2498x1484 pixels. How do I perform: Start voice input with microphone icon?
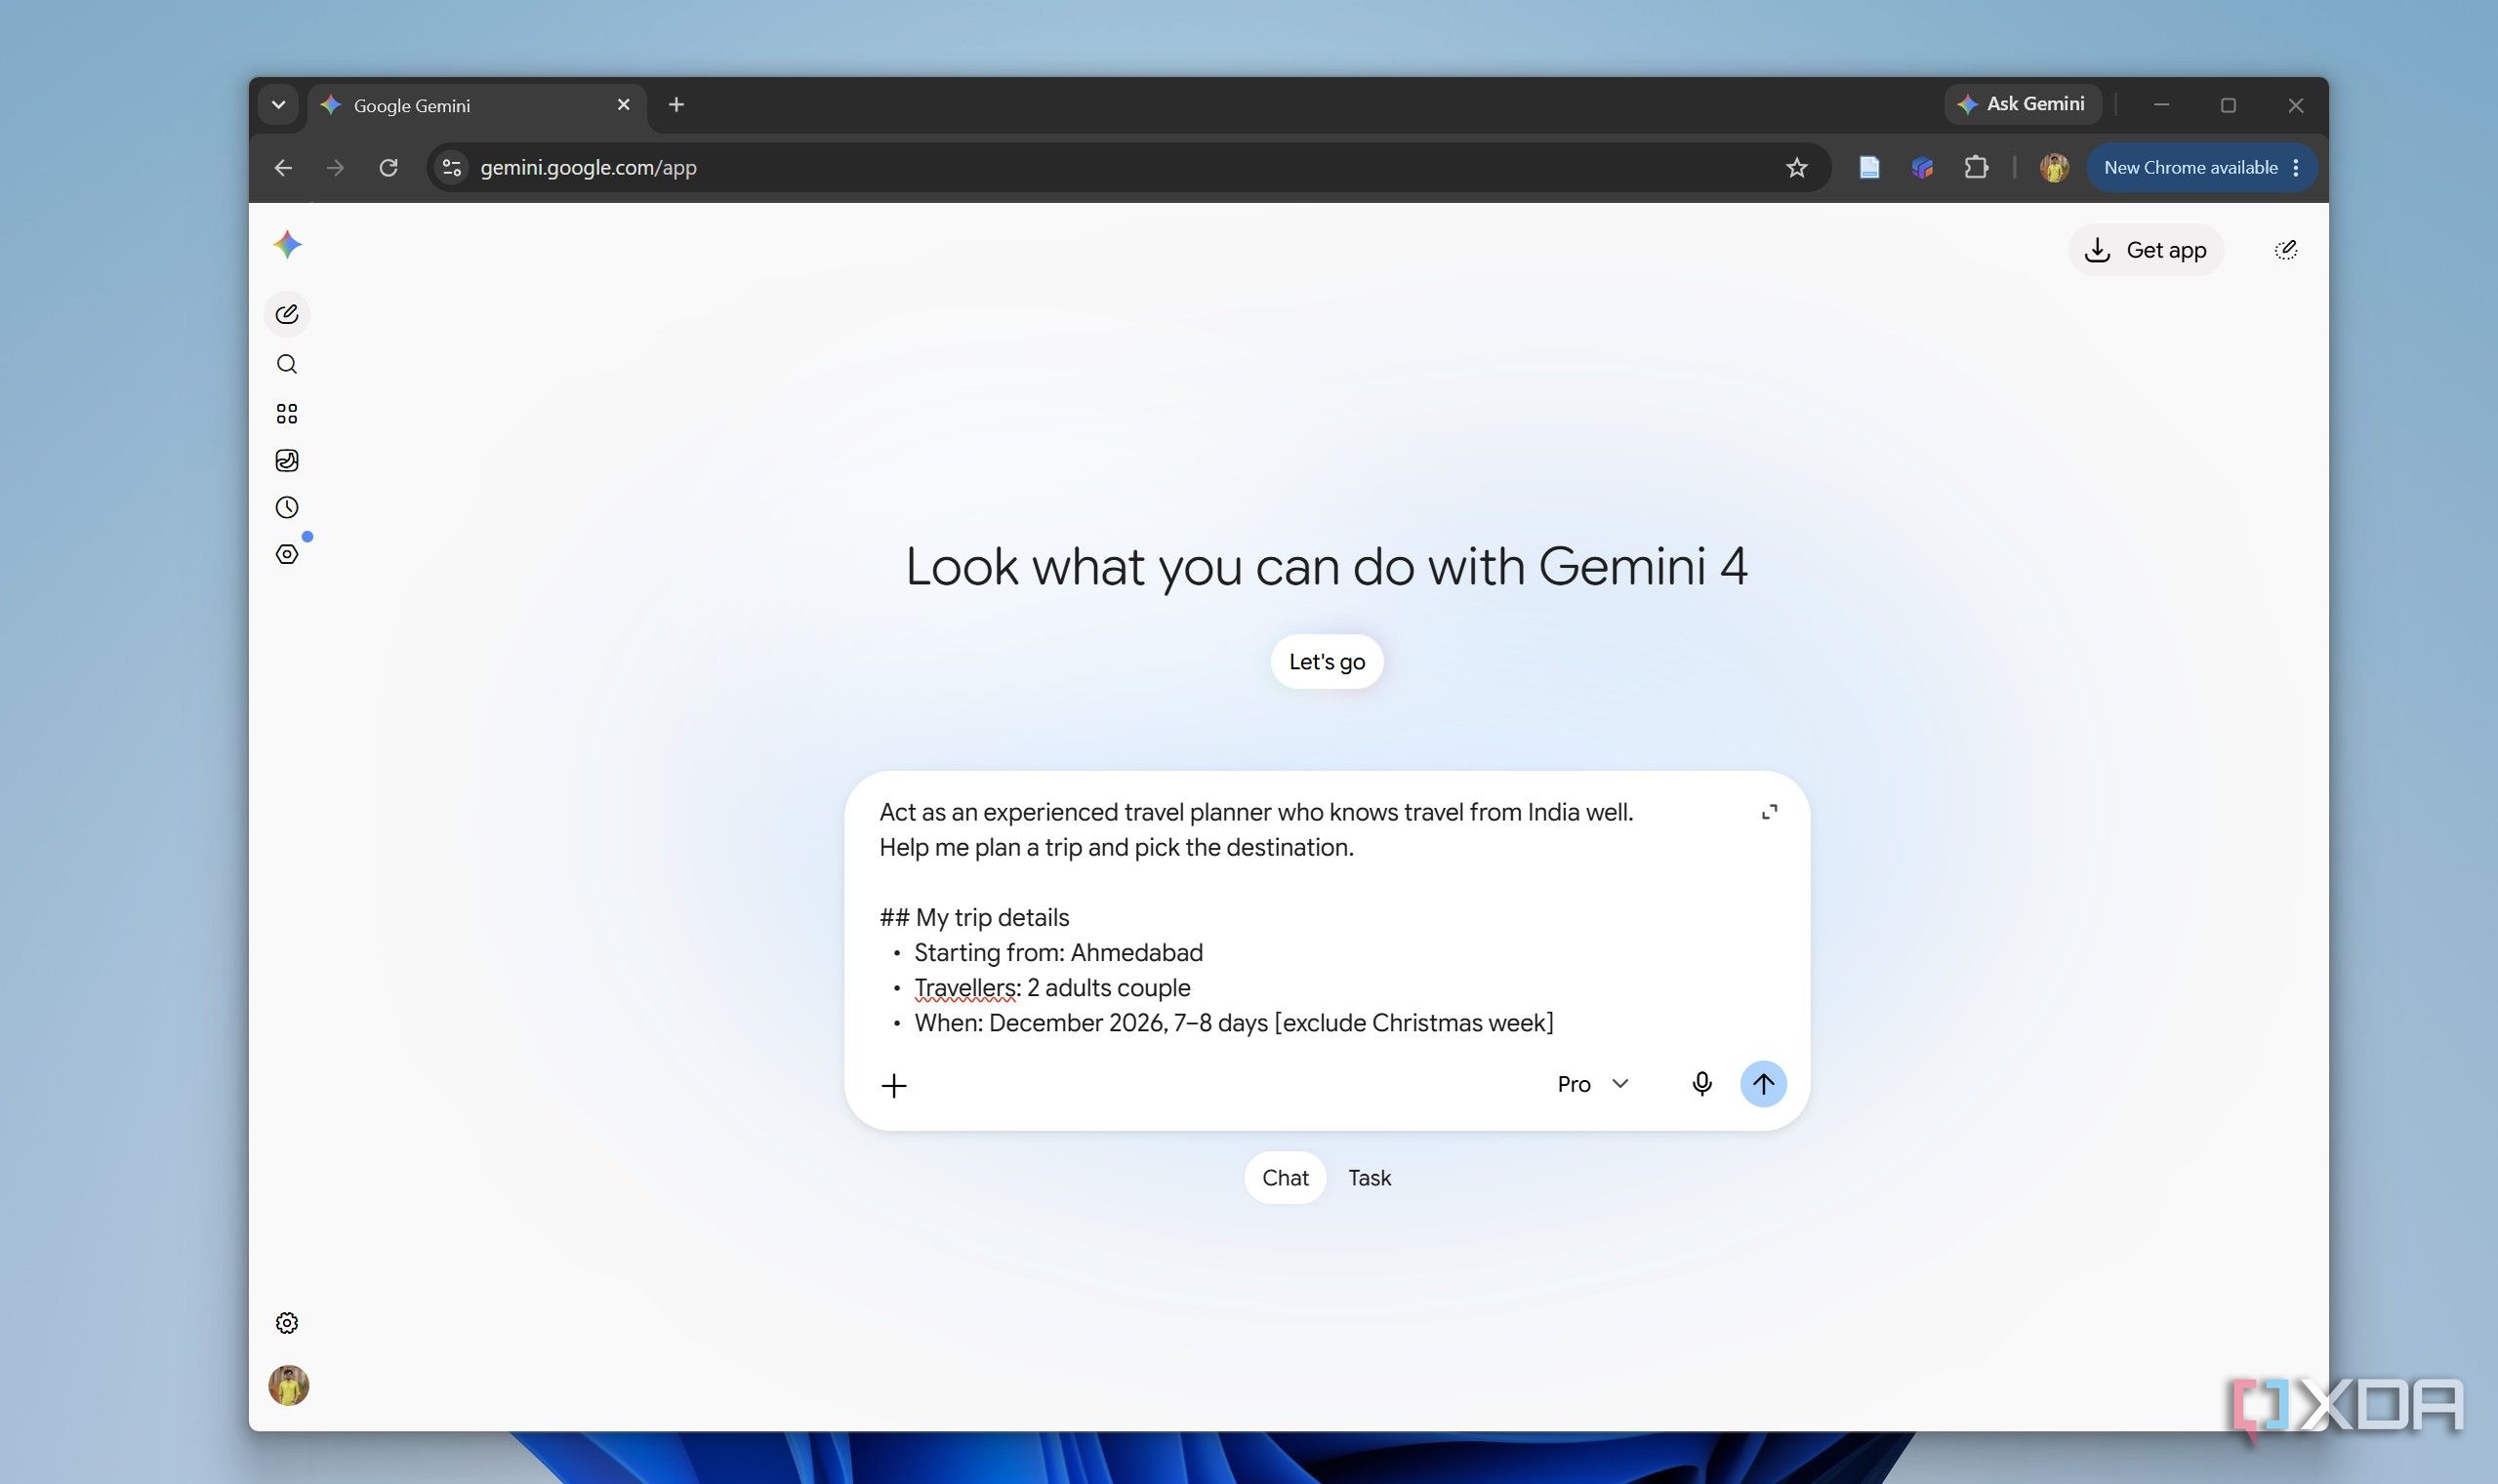pyautogui.click(x=1701, y=1084)
